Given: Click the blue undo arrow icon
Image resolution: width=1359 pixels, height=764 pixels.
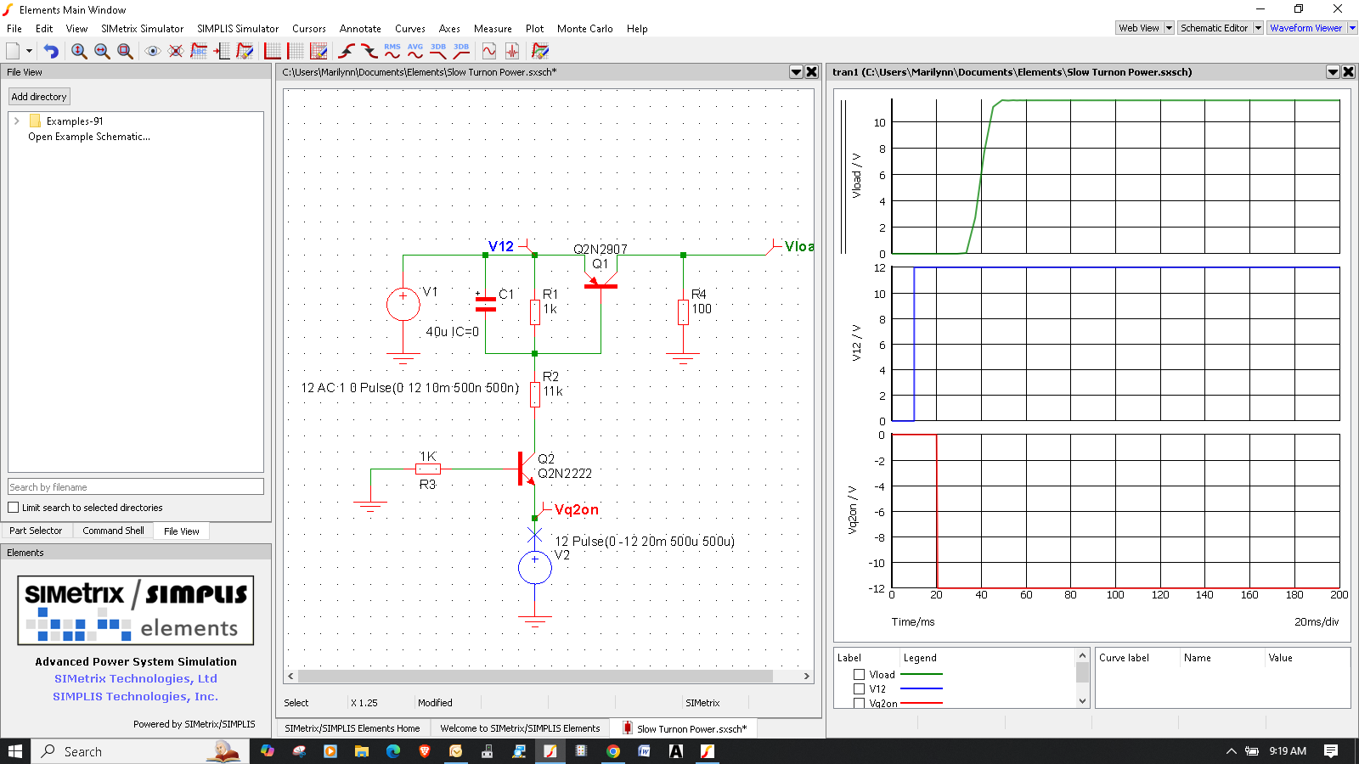Looking at the screenshot, I should (x=51, y=51).
